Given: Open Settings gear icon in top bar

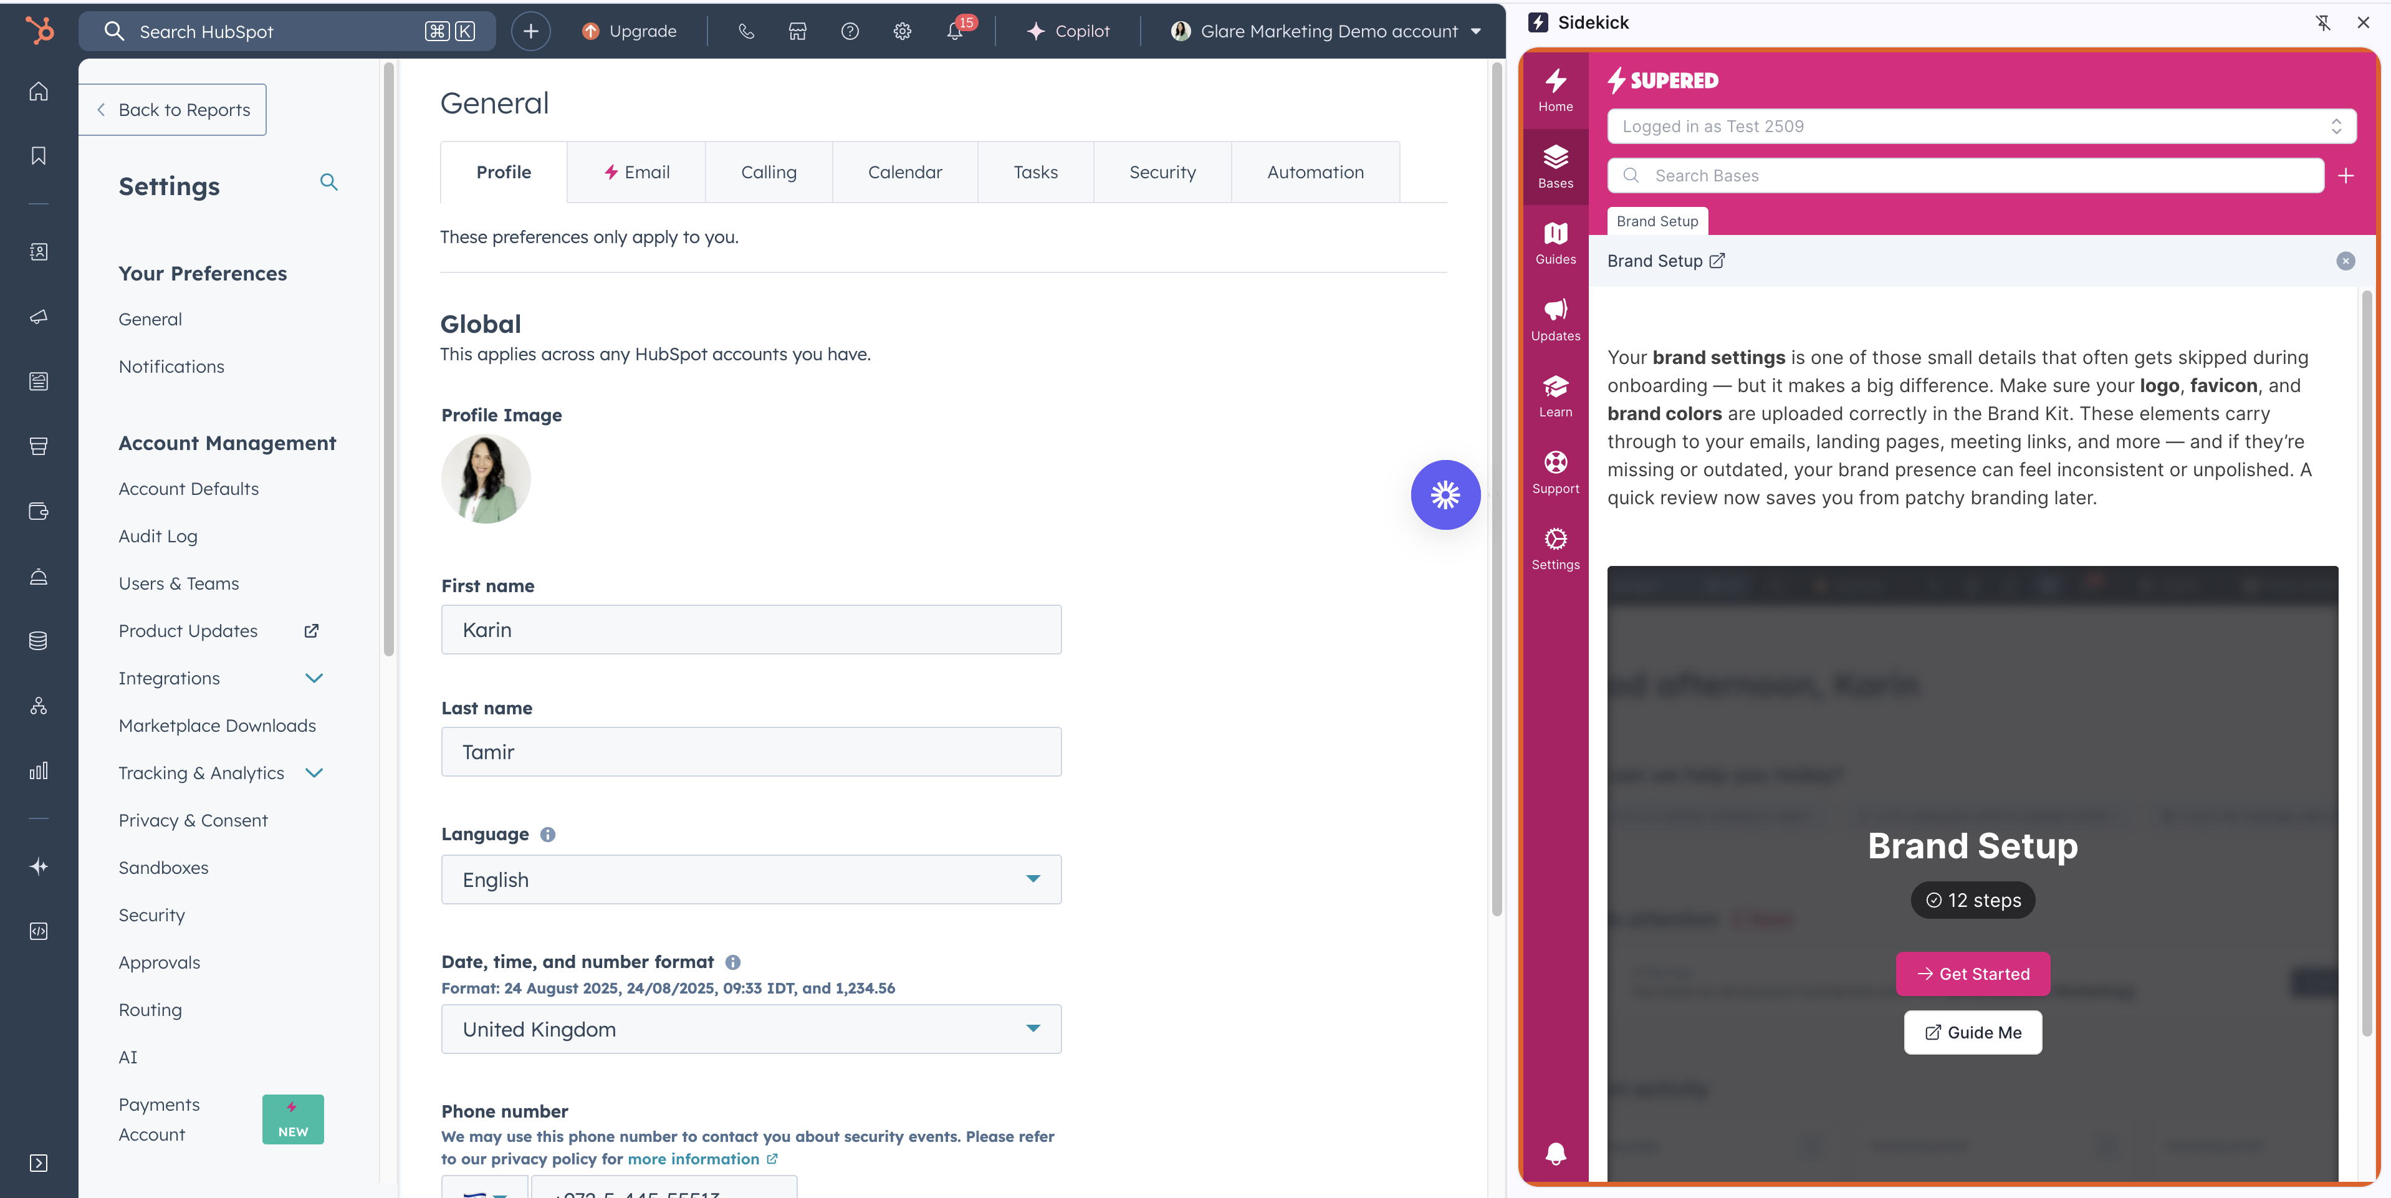Looking at the screenshot, I should coord(902,31).
